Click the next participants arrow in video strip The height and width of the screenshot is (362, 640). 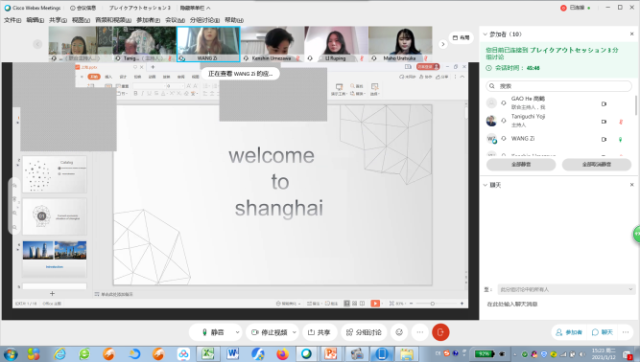443,44
